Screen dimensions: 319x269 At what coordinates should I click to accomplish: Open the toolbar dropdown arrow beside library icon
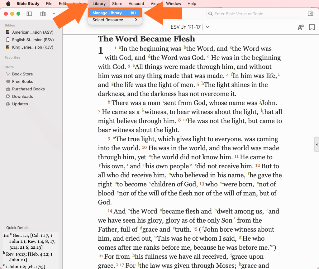[54, 14]
